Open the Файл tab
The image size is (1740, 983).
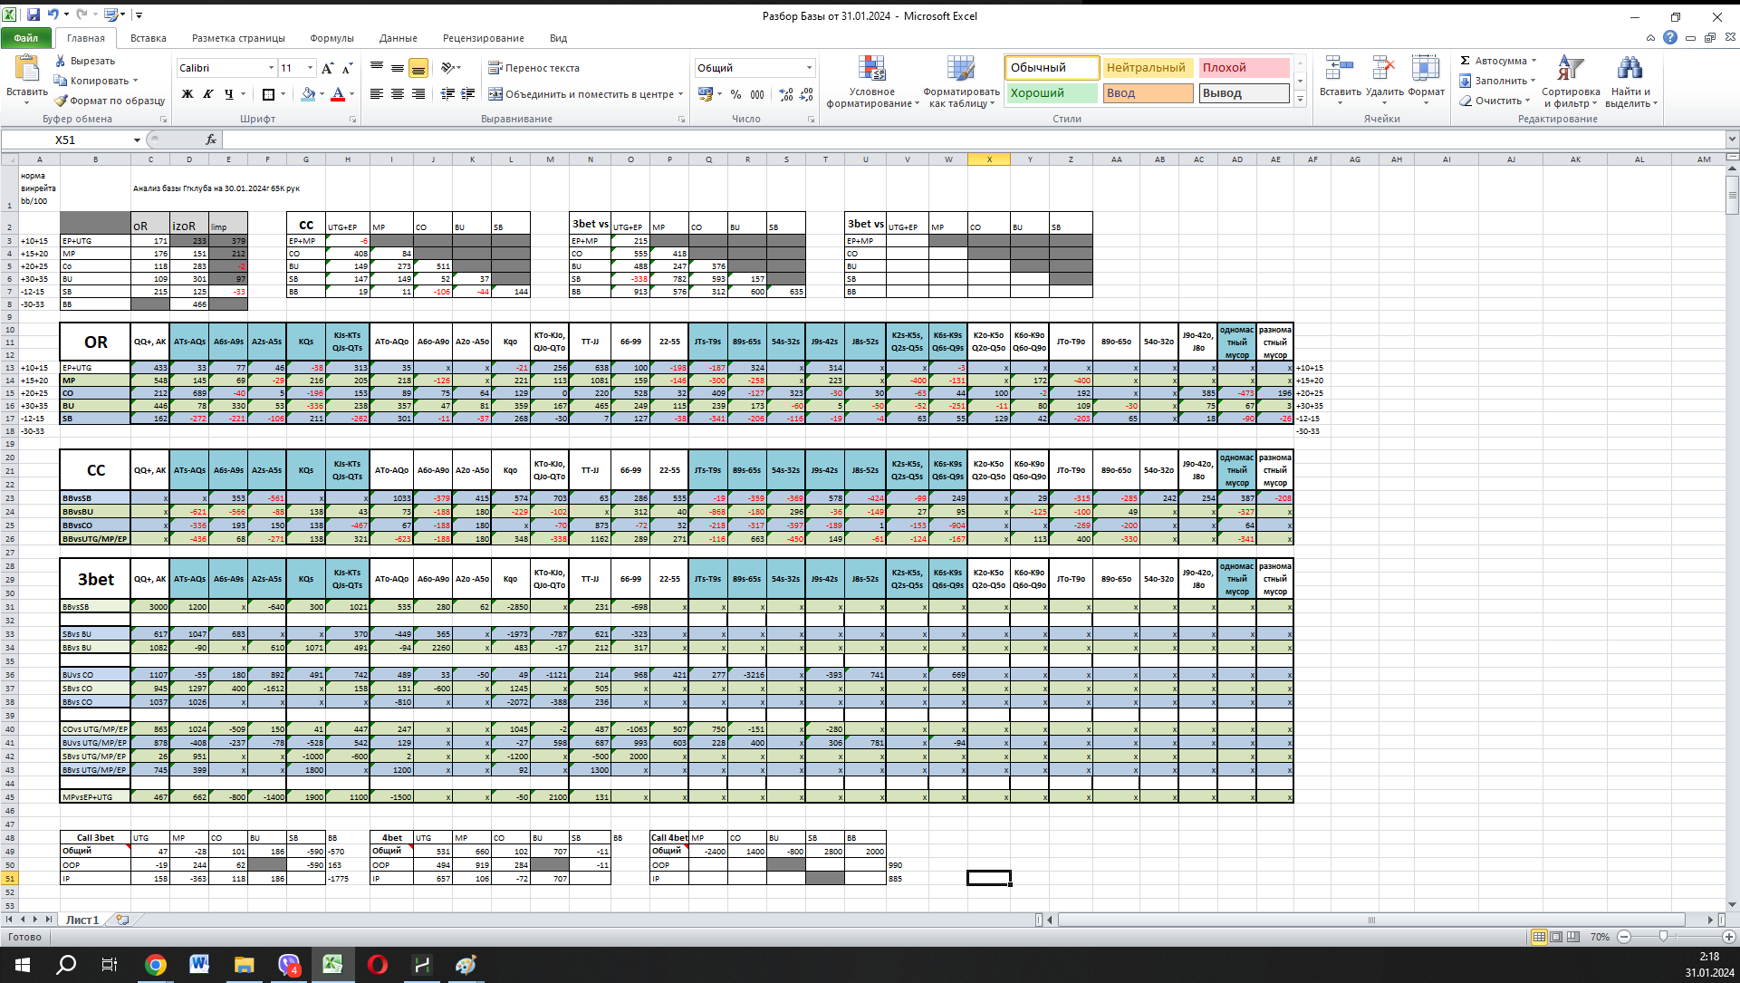26,38
